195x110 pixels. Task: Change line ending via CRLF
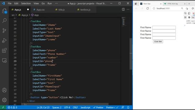point(75,107)
